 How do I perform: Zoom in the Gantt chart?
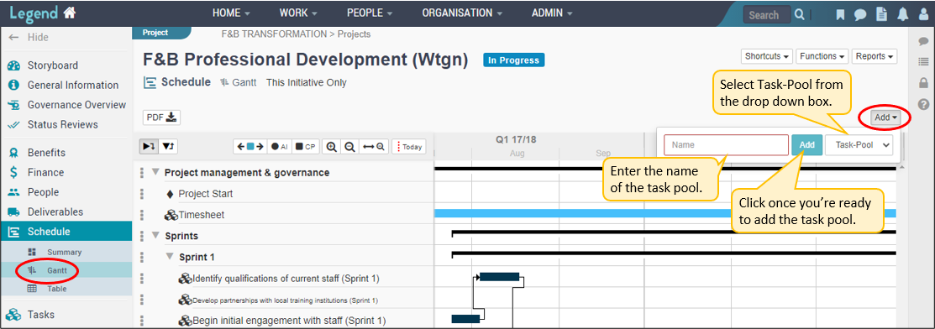tap(332, 146)
